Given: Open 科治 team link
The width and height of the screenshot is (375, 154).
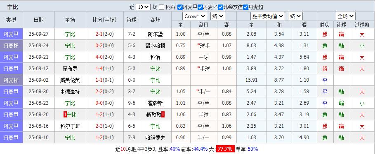Looking at the screenshot, I should (x=155, y=57).
